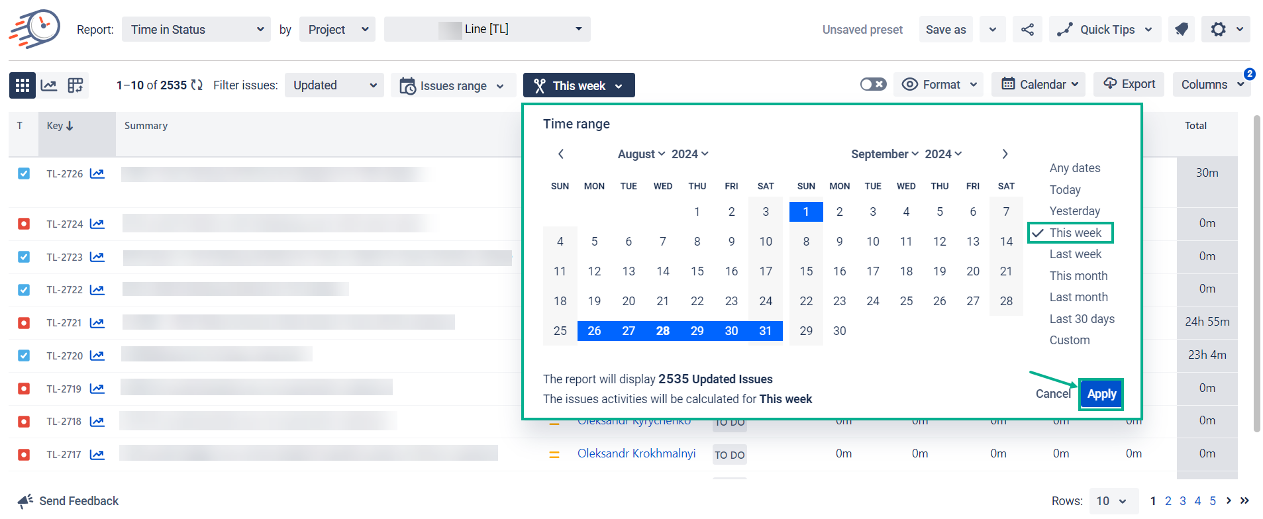Open the announcements megaphone icon
This screenshot has width=1263, height=519.
pyautogui.click(x=1182, y=30)
